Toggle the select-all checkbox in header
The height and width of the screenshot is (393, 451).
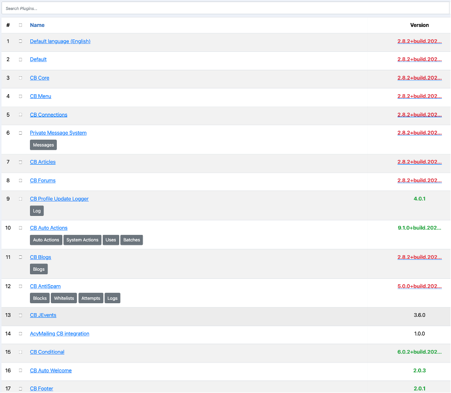point(20,25)
